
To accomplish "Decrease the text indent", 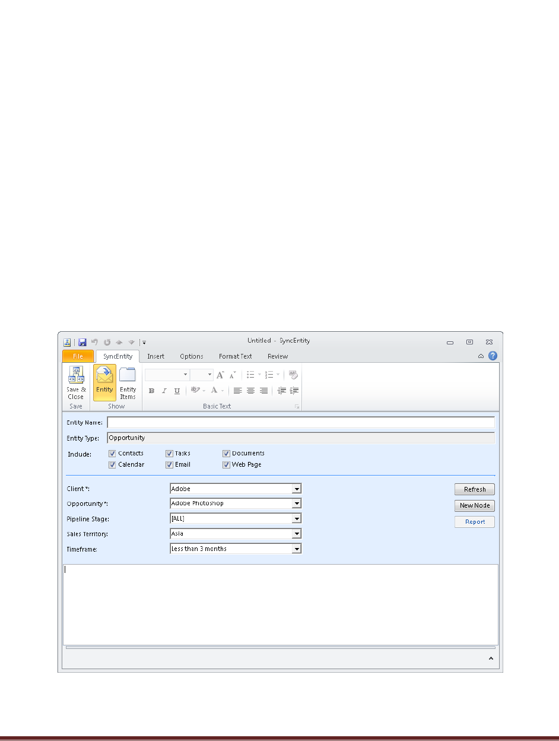I will (x=281, y=391).
